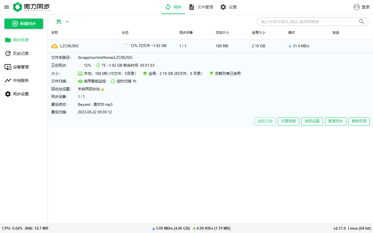The width and height of the screenshot is (373, 233).
Task: Click 启用智能监控 text
Action: click(95, 81)
